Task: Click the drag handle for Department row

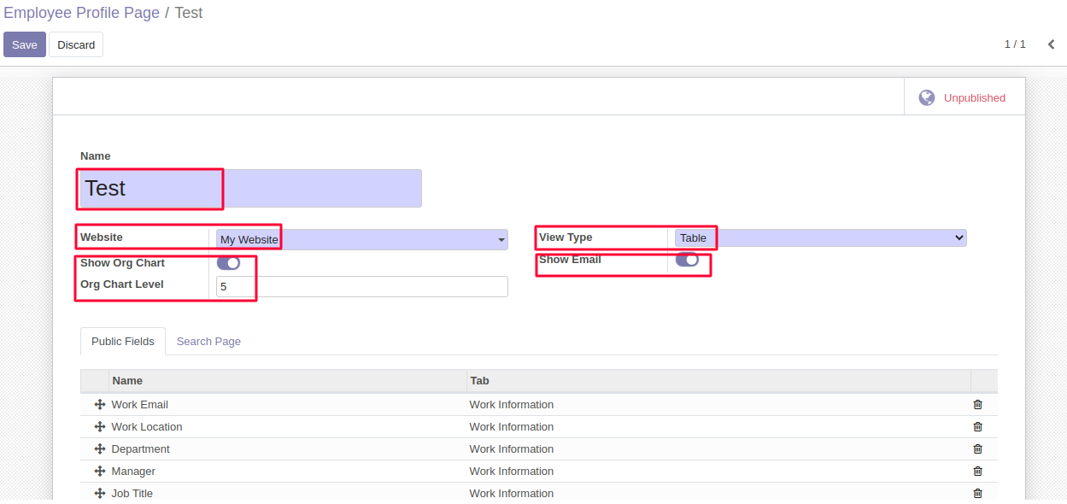Action: (100, 449)
